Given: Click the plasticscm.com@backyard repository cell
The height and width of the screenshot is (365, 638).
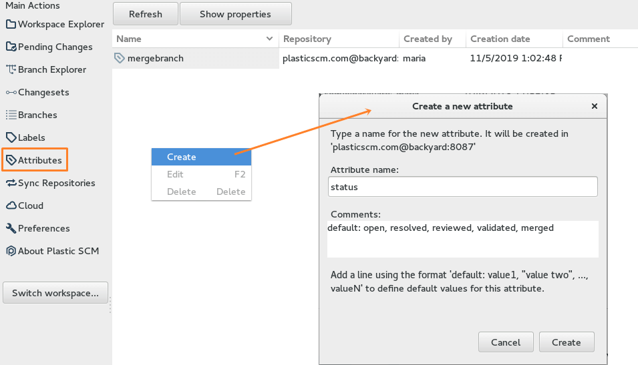Looking at the screenshot, I should (340, 58).
